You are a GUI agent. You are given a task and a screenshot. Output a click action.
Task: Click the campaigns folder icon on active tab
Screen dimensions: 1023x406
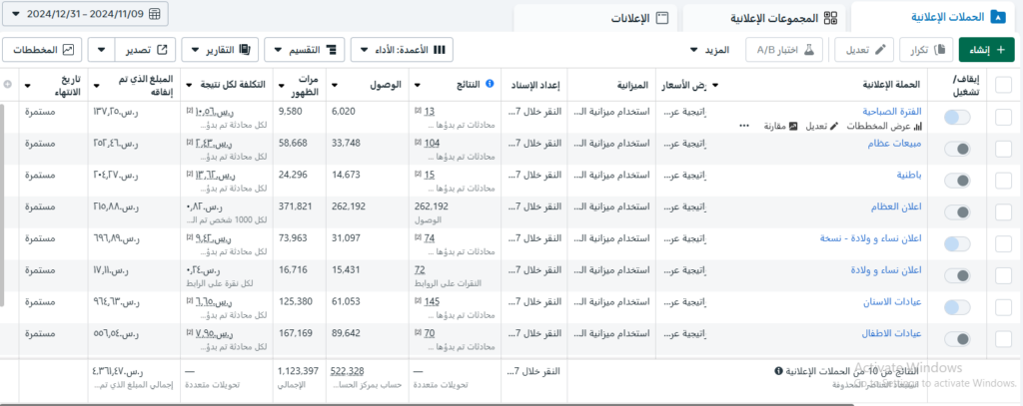pos(998,18)
